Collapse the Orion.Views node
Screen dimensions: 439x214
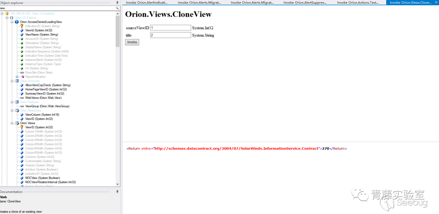pyautogui.click(x=12, y=123)
